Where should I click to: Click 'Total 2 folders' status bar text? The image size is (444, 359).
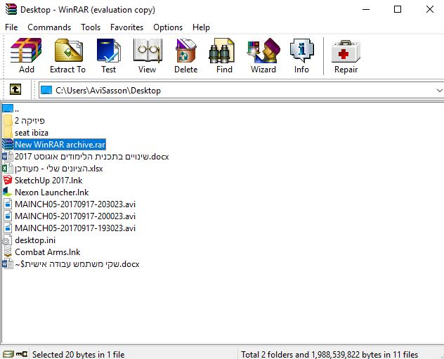pyautogui.click(x=329, y=354)
